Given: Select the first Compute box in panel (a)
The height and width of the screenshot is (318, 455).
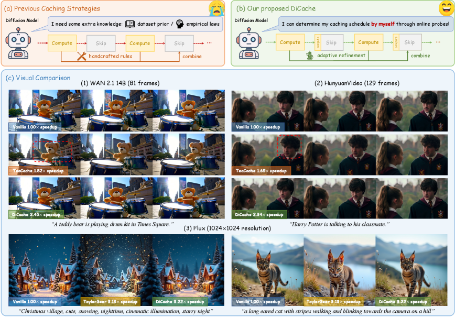Looking at the screenshot, I should tap(62, 43).
